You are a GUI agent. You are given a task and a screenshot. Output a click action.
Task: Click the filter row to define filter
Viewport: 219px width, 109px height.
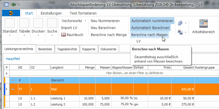(x=114, y=73)
